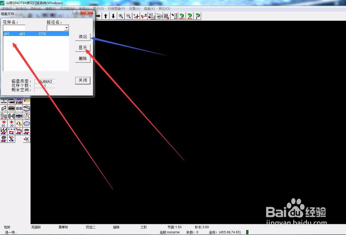Viewport: 346px width, 235px height.
Task: Click the green undo ALL icon
Action: pos(190,16)
